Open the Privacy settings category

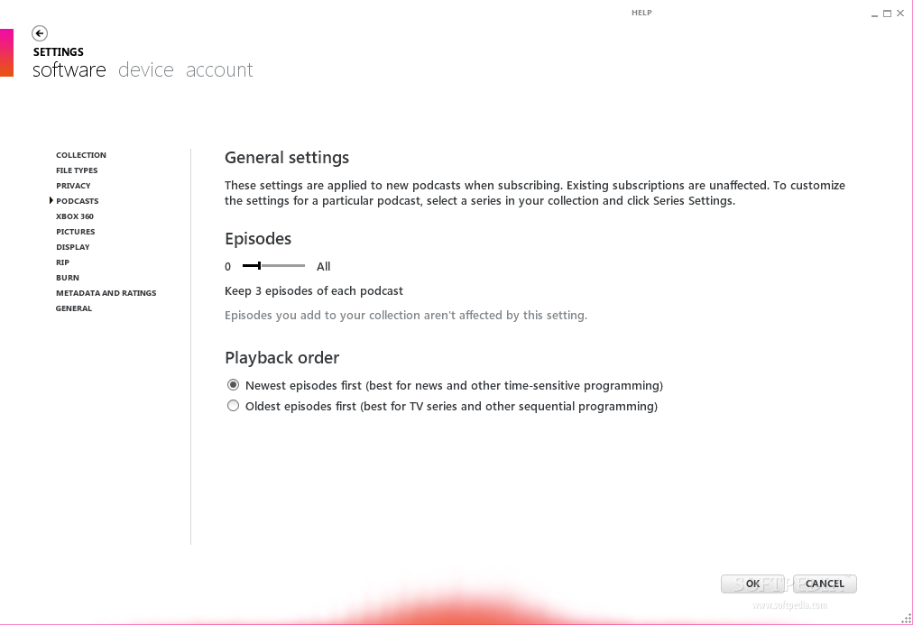pyautogui.click(x=73, y=186)
